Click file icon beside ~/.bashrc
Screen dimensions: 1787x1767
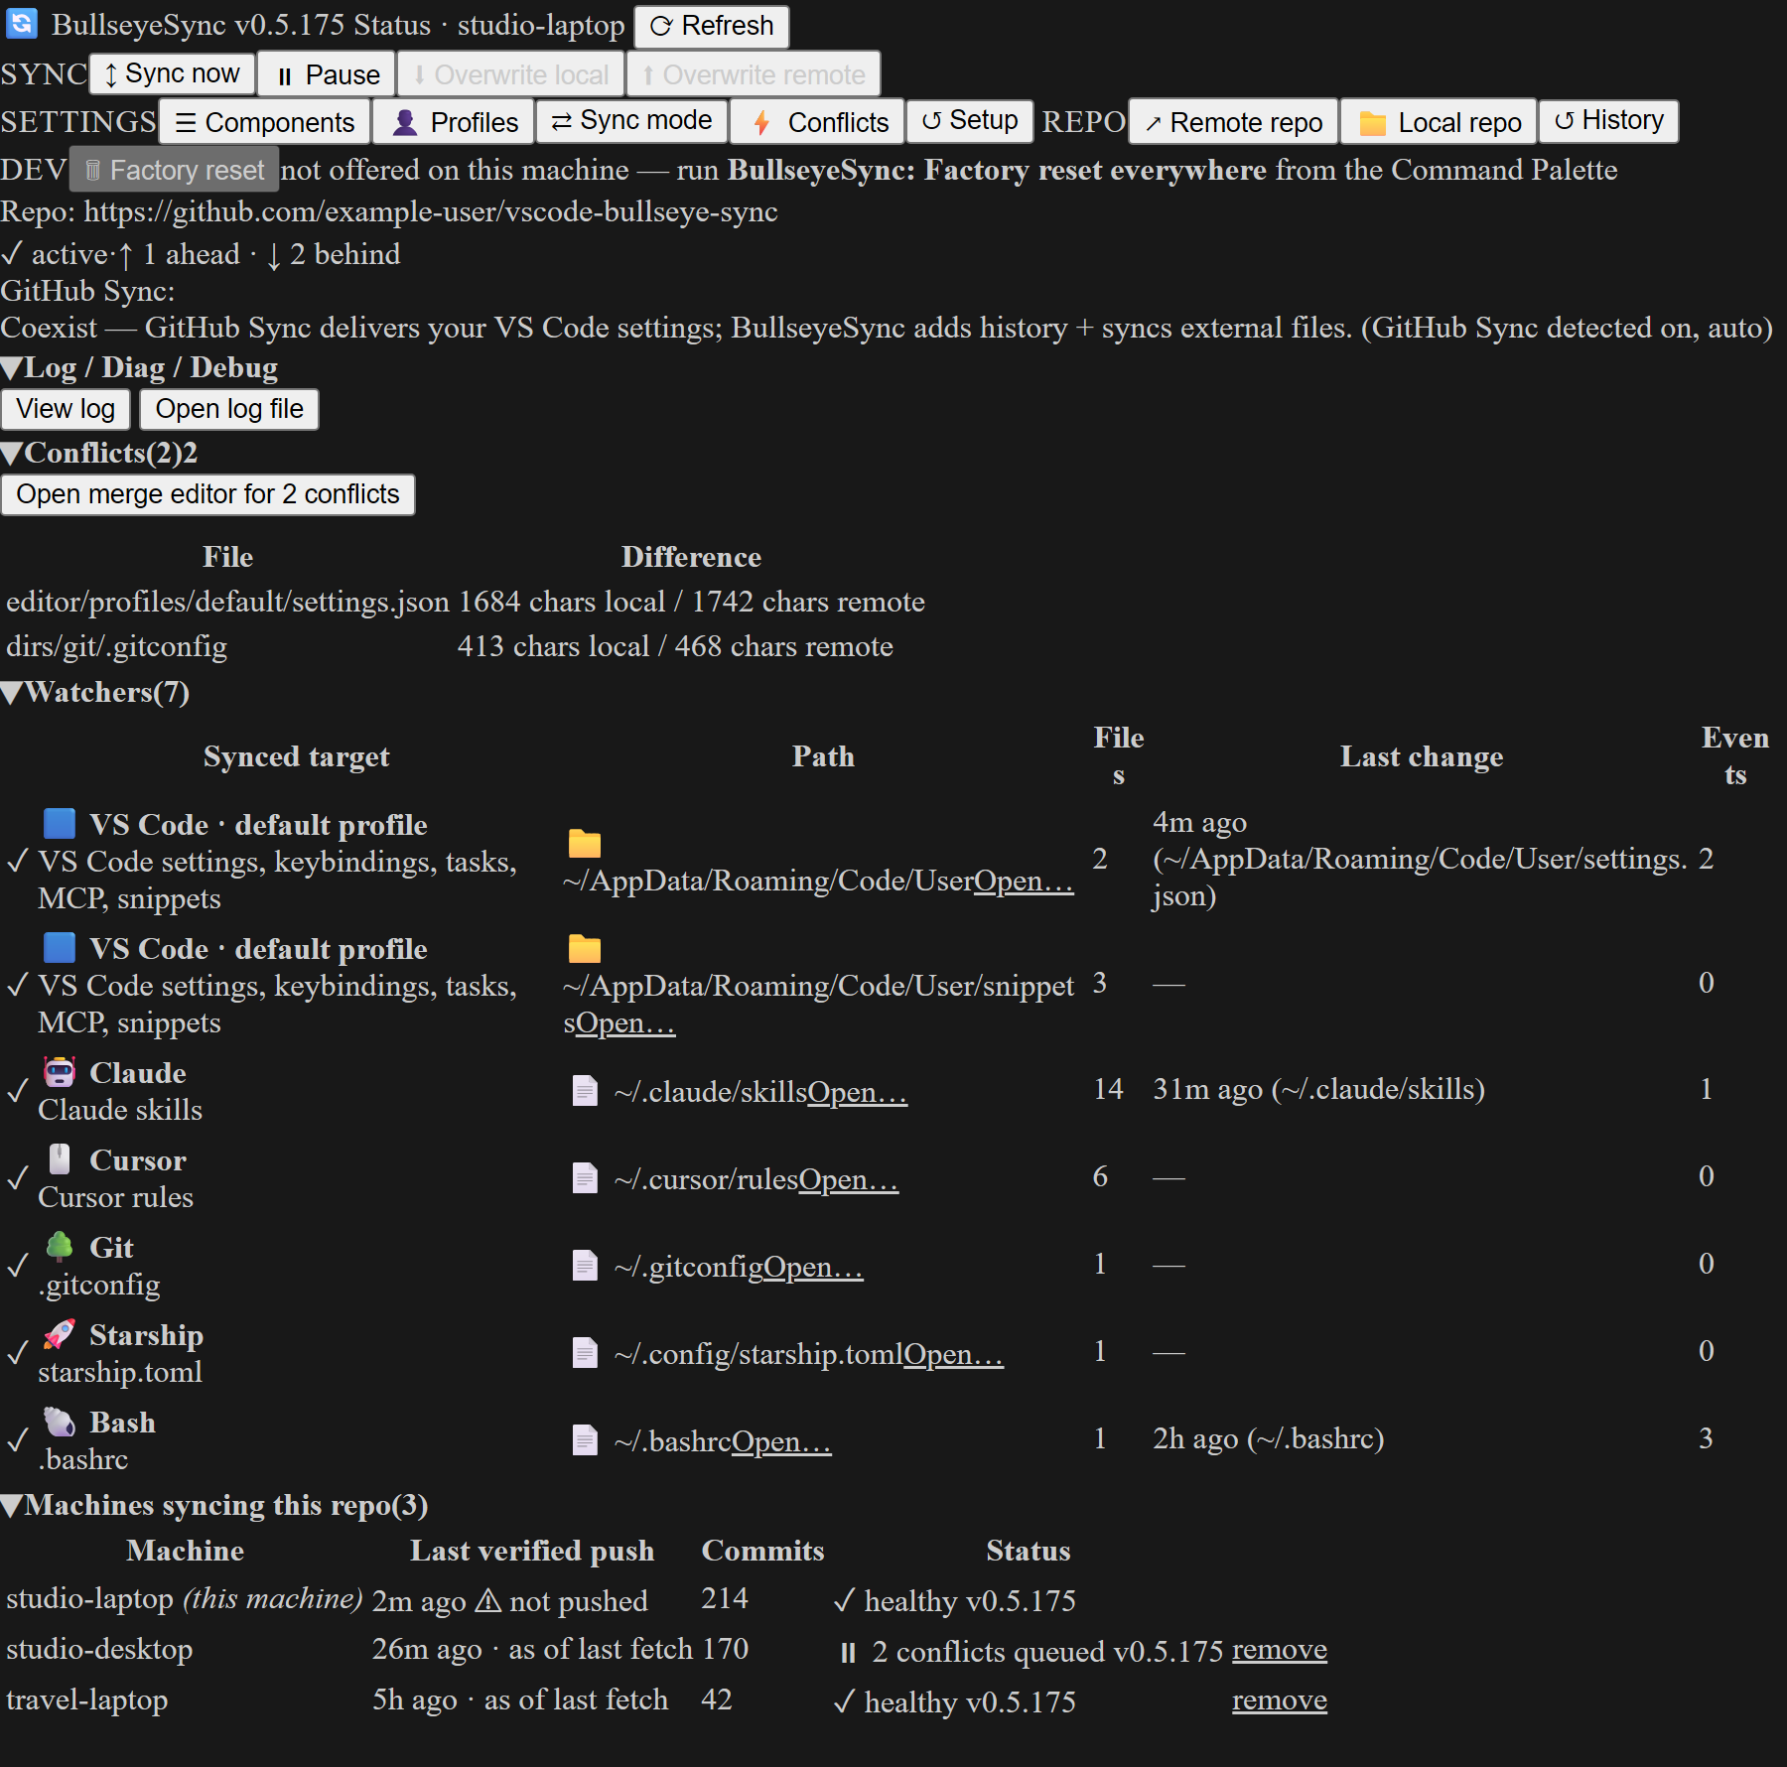pos(585,1440)
